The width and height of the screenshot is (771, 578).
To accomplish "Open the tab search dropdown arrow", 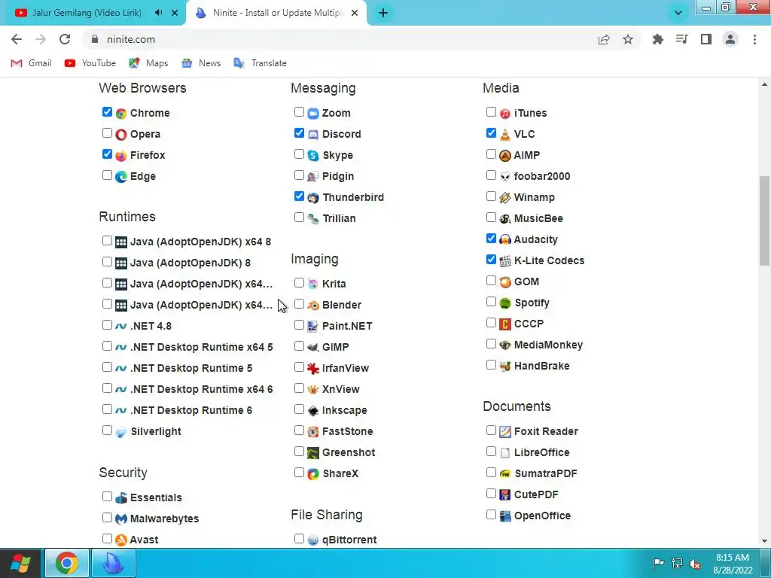I will click(678, 13).
